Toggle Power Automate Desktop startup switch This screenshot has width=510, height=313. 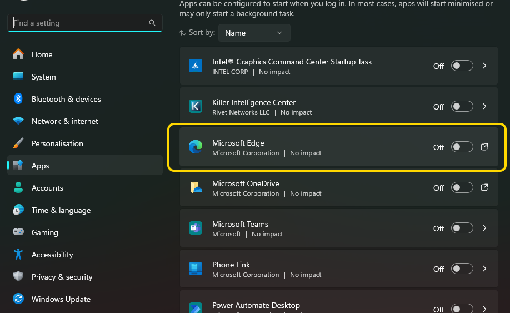pos(462,309)
